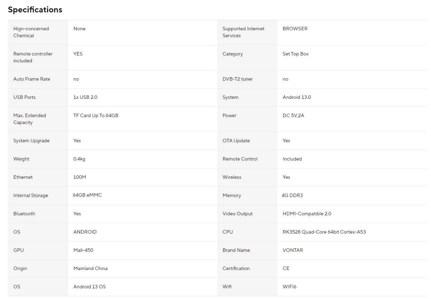Click the Set Top Box category value
The image size is (431, 299).
[x=295, y=54]
